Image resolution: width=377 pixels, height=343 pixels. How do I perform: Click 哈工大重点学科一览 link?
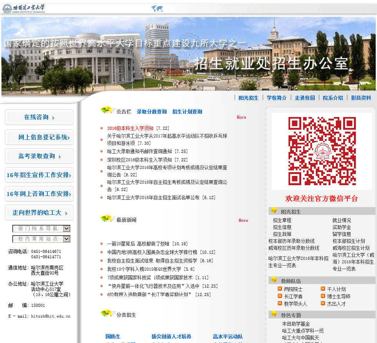click(x=303, y=331)
